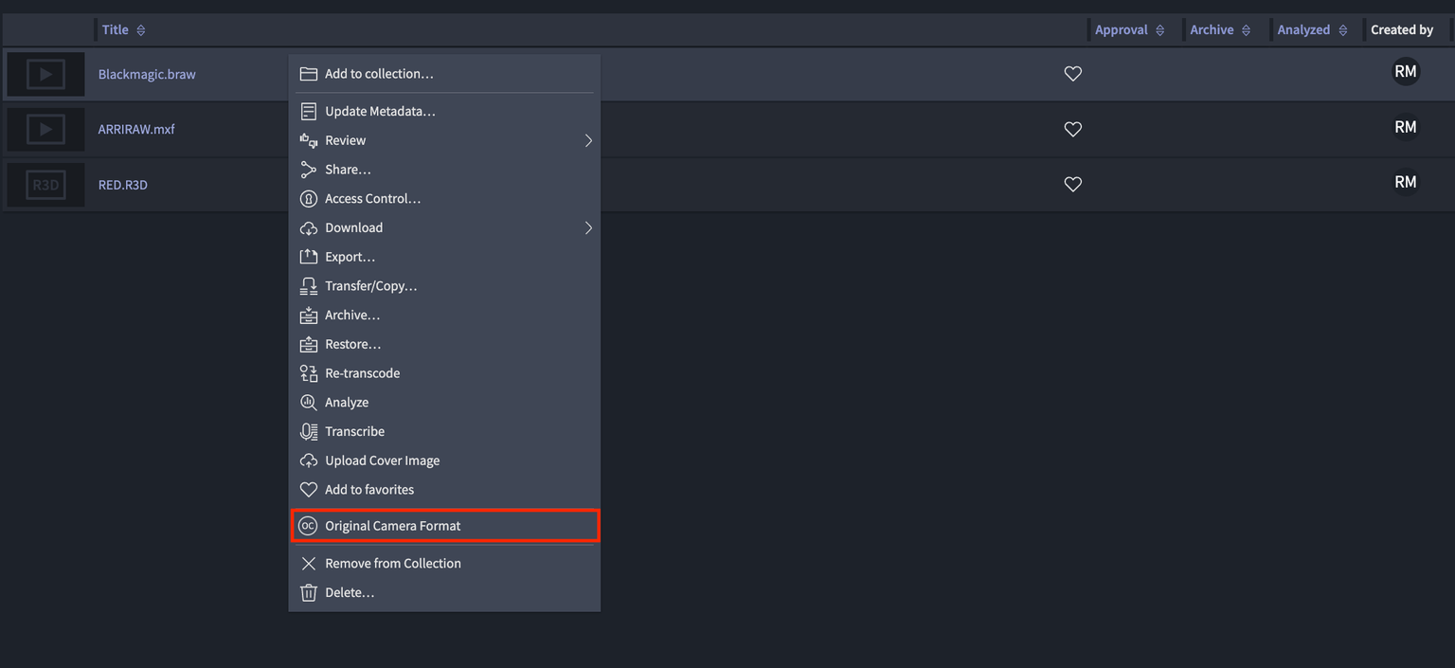Viewport: 1455px width, 668px height.
Task: Click RM avatar in ARRIRAW.mxf row
Action: pos(1406,127)
